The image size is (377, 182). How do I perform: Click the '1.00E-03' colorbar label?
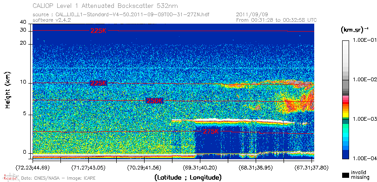365,119
